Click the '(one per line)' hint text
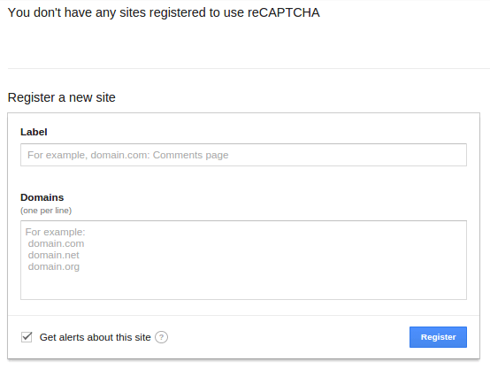The height and width of the screenshot is (369, 490). [46, 211]
